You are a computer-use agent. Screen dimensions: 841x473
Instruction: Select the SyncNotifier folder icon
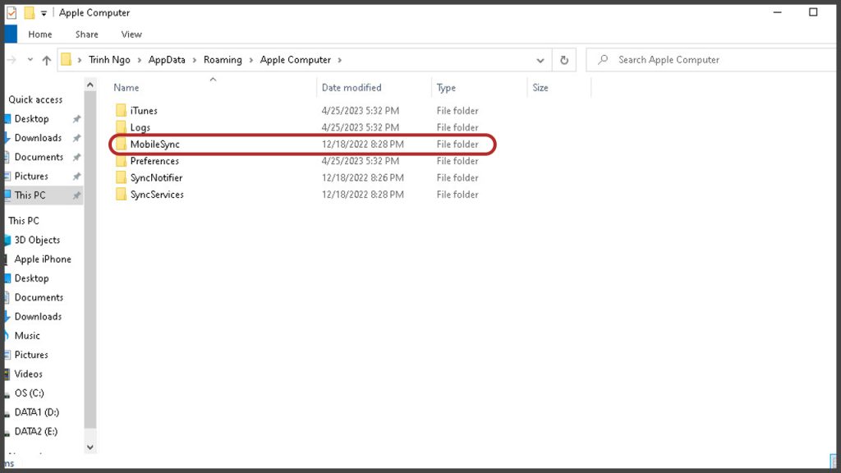[121, 178]
